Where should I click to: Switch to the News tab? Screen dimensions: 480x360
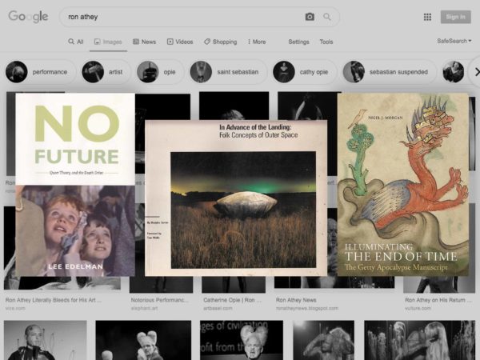click(x=144, y=42)
